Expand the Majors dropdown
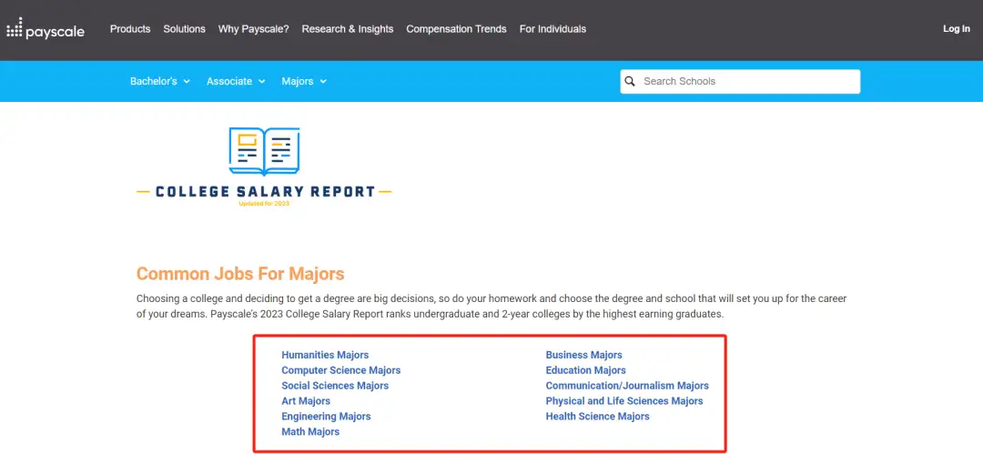 point(304,82)
